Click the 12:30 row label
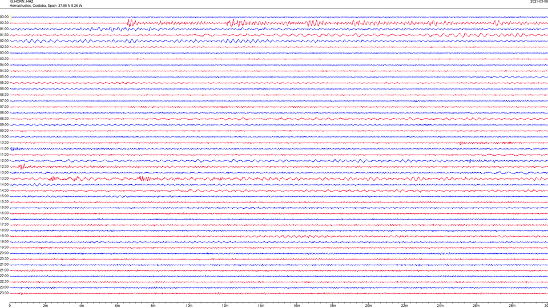This screenshot has width=548, height=308. (4, 166)
